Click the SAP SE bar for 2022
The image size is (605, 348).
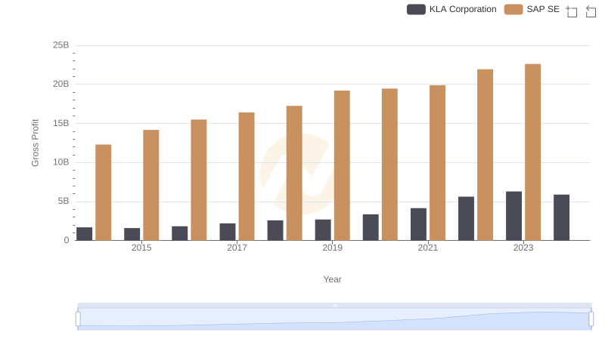(x=485, y=155)
